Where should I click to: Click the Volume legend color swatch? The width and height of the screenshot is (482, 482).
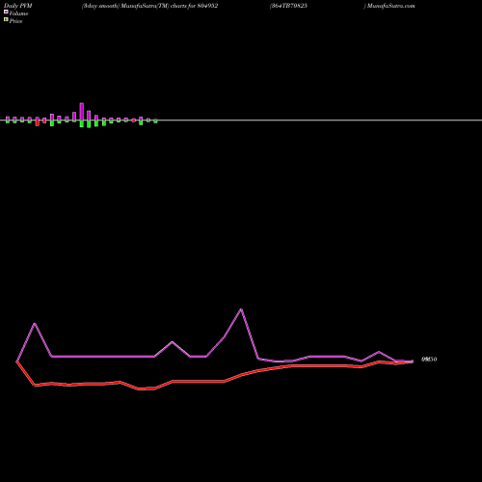coord(6,12)
